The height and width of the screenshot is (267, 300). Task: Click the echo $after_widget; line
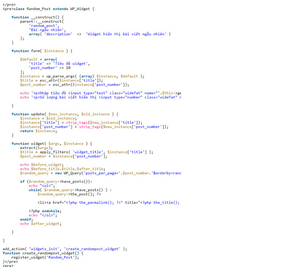(40, 224)
